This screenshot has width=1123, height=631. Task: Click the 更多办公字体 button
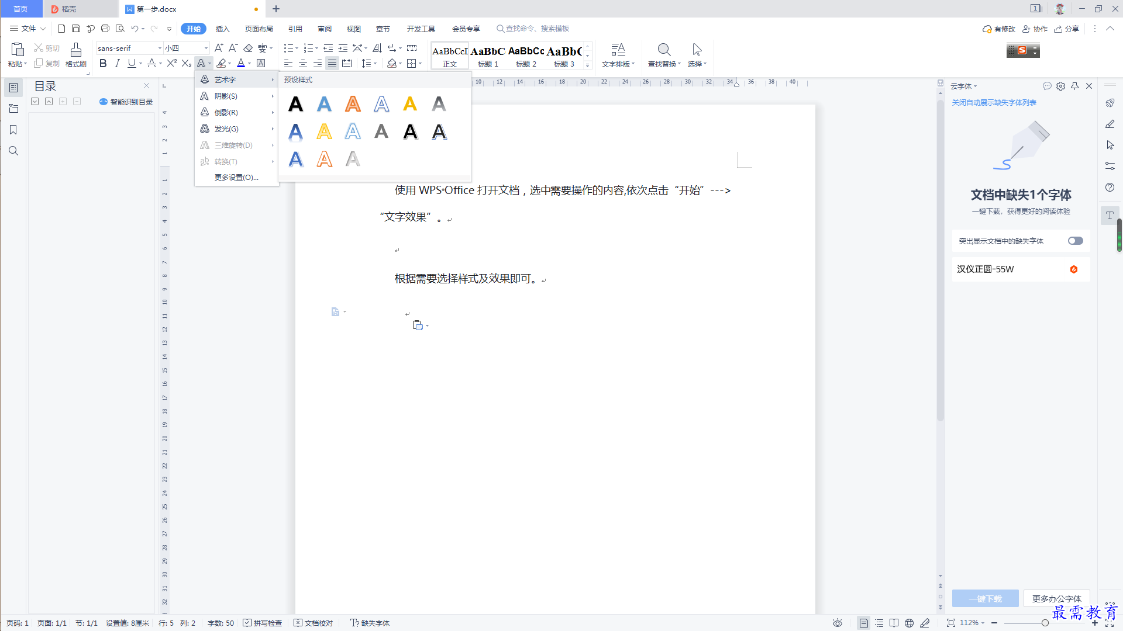click(x=1056, y=598)
